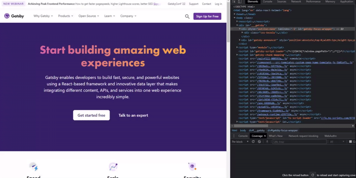Image resolution: width=356 pixels, height=178 pixels.
Task: Click the Security feature icon
Action: point(192,167)
